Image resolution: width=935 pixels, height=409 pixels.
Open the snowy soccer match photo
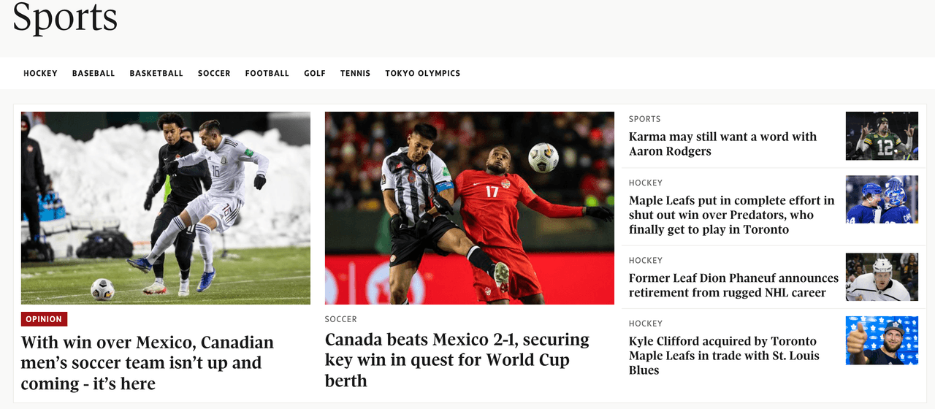click(x=166, y=208)
